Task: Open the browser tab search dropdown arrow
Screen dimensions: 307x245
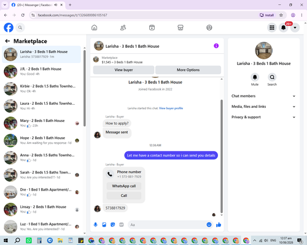Action: [5, 5]
